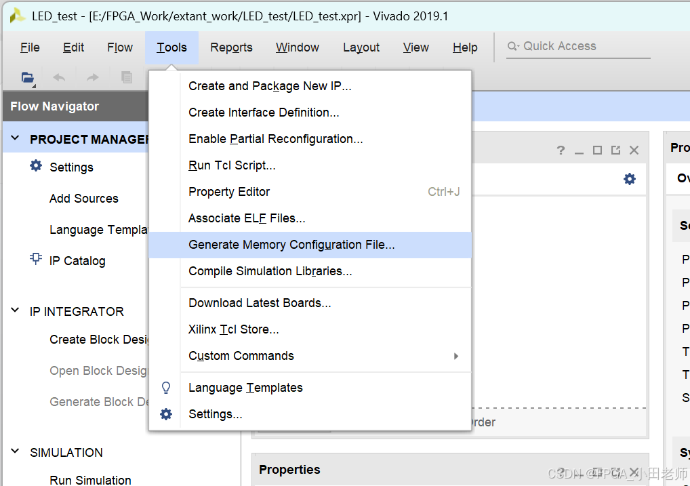Screen dimensions: 690x486
Task: Expand the Custom Commands submenu arrow
Action: click(x=456, y=356)
